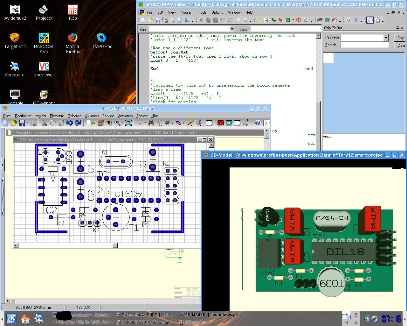The height and width of the screenshot is (326, 407).
Task: Open the Mozilla Firefox desktop icon
Action: coord(73,43)
